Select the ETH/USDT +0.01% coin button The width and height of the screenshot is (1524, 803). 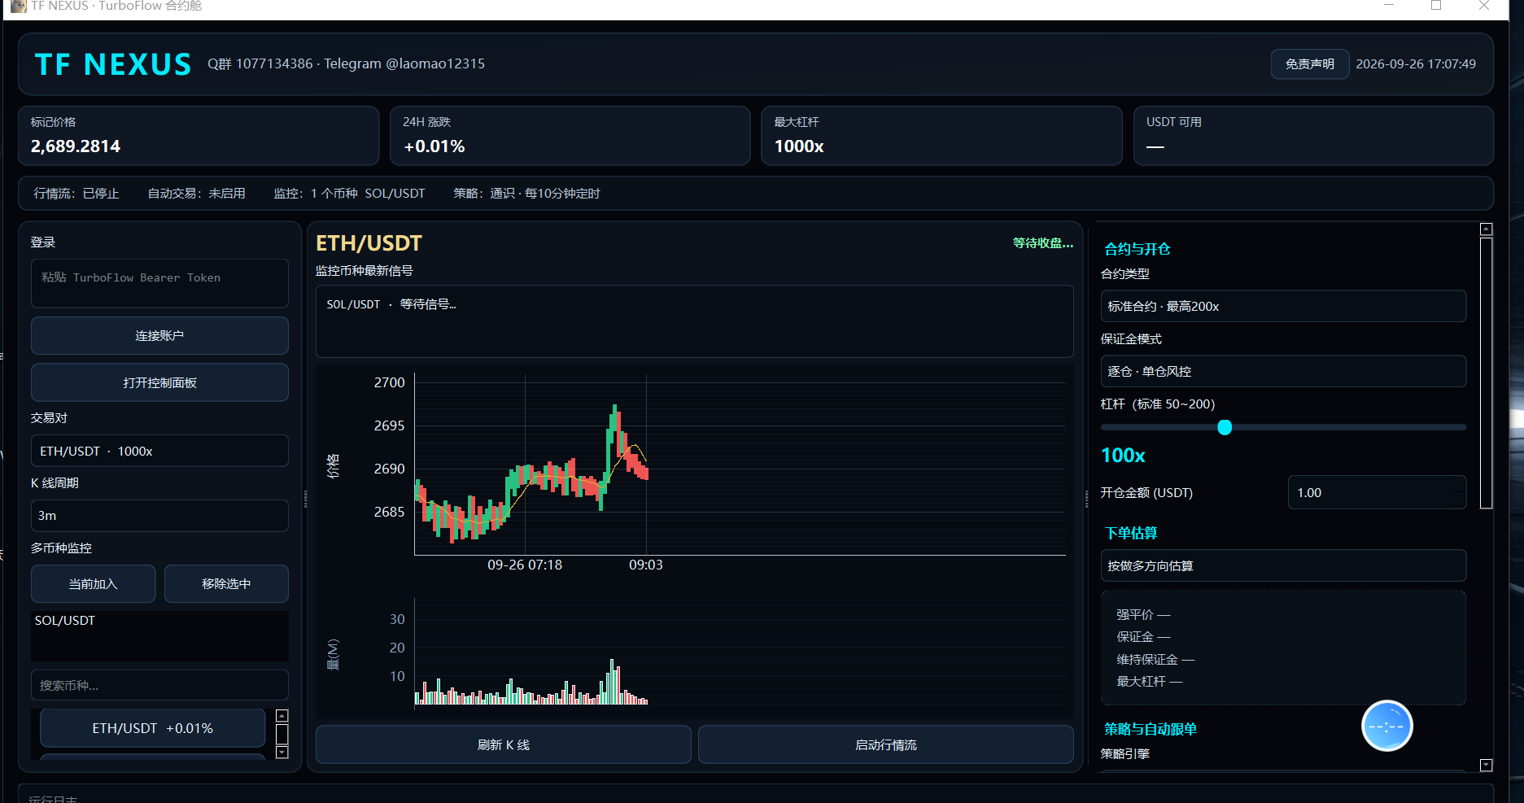[x=152, y=728]
